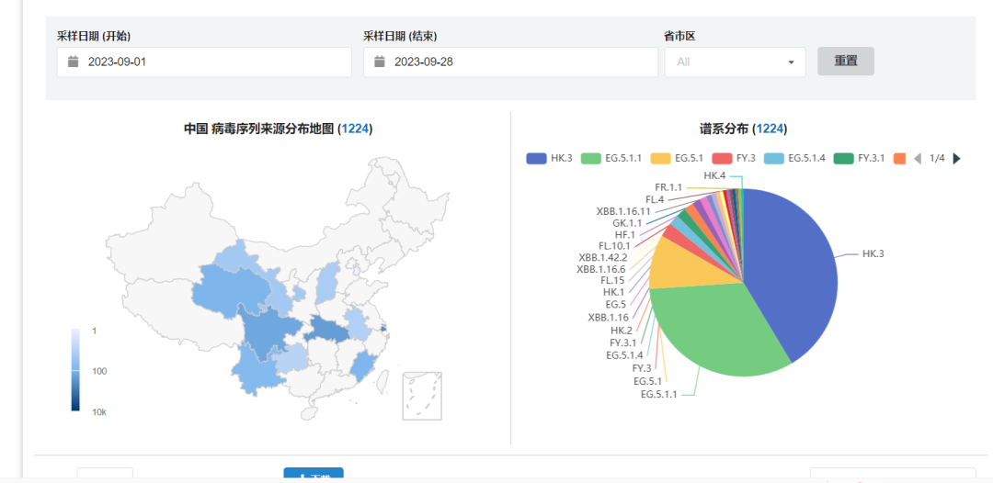This screenshot has height=483, width=993.
Task: Click the start date calendar icon
Action: tap(73, 62)
